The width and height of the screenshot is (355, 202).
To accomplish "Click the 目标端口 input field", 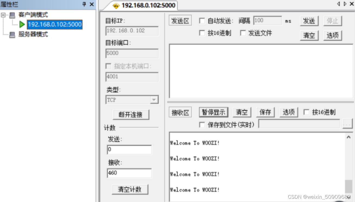I will click(132, 53).
